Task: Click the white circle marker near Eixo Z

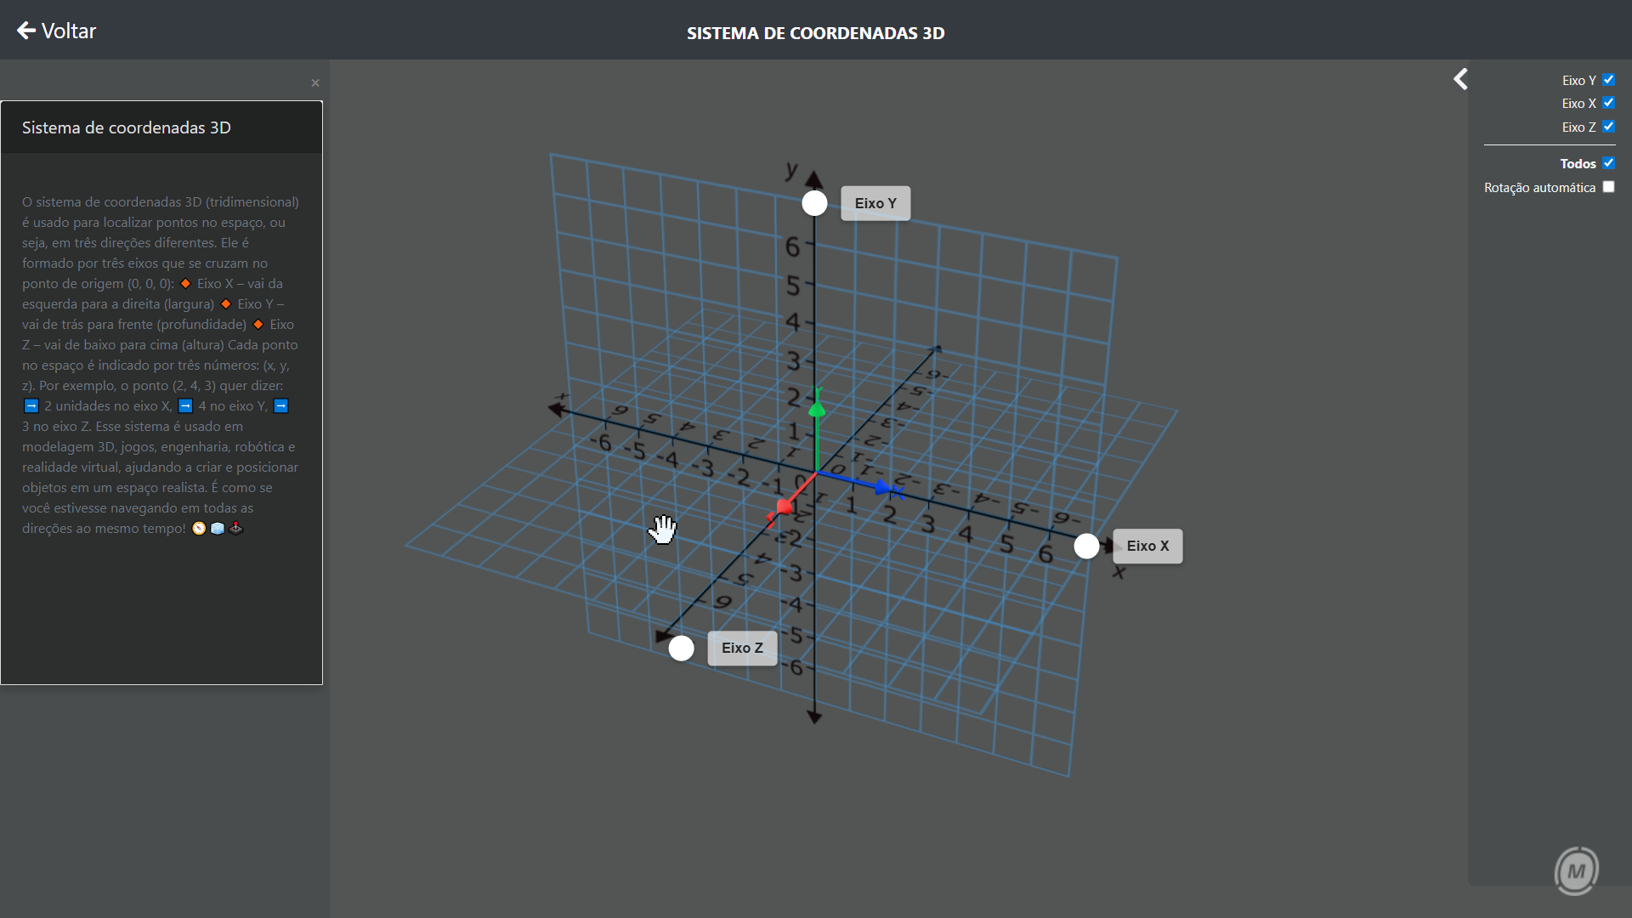Action: coord(680,648)
